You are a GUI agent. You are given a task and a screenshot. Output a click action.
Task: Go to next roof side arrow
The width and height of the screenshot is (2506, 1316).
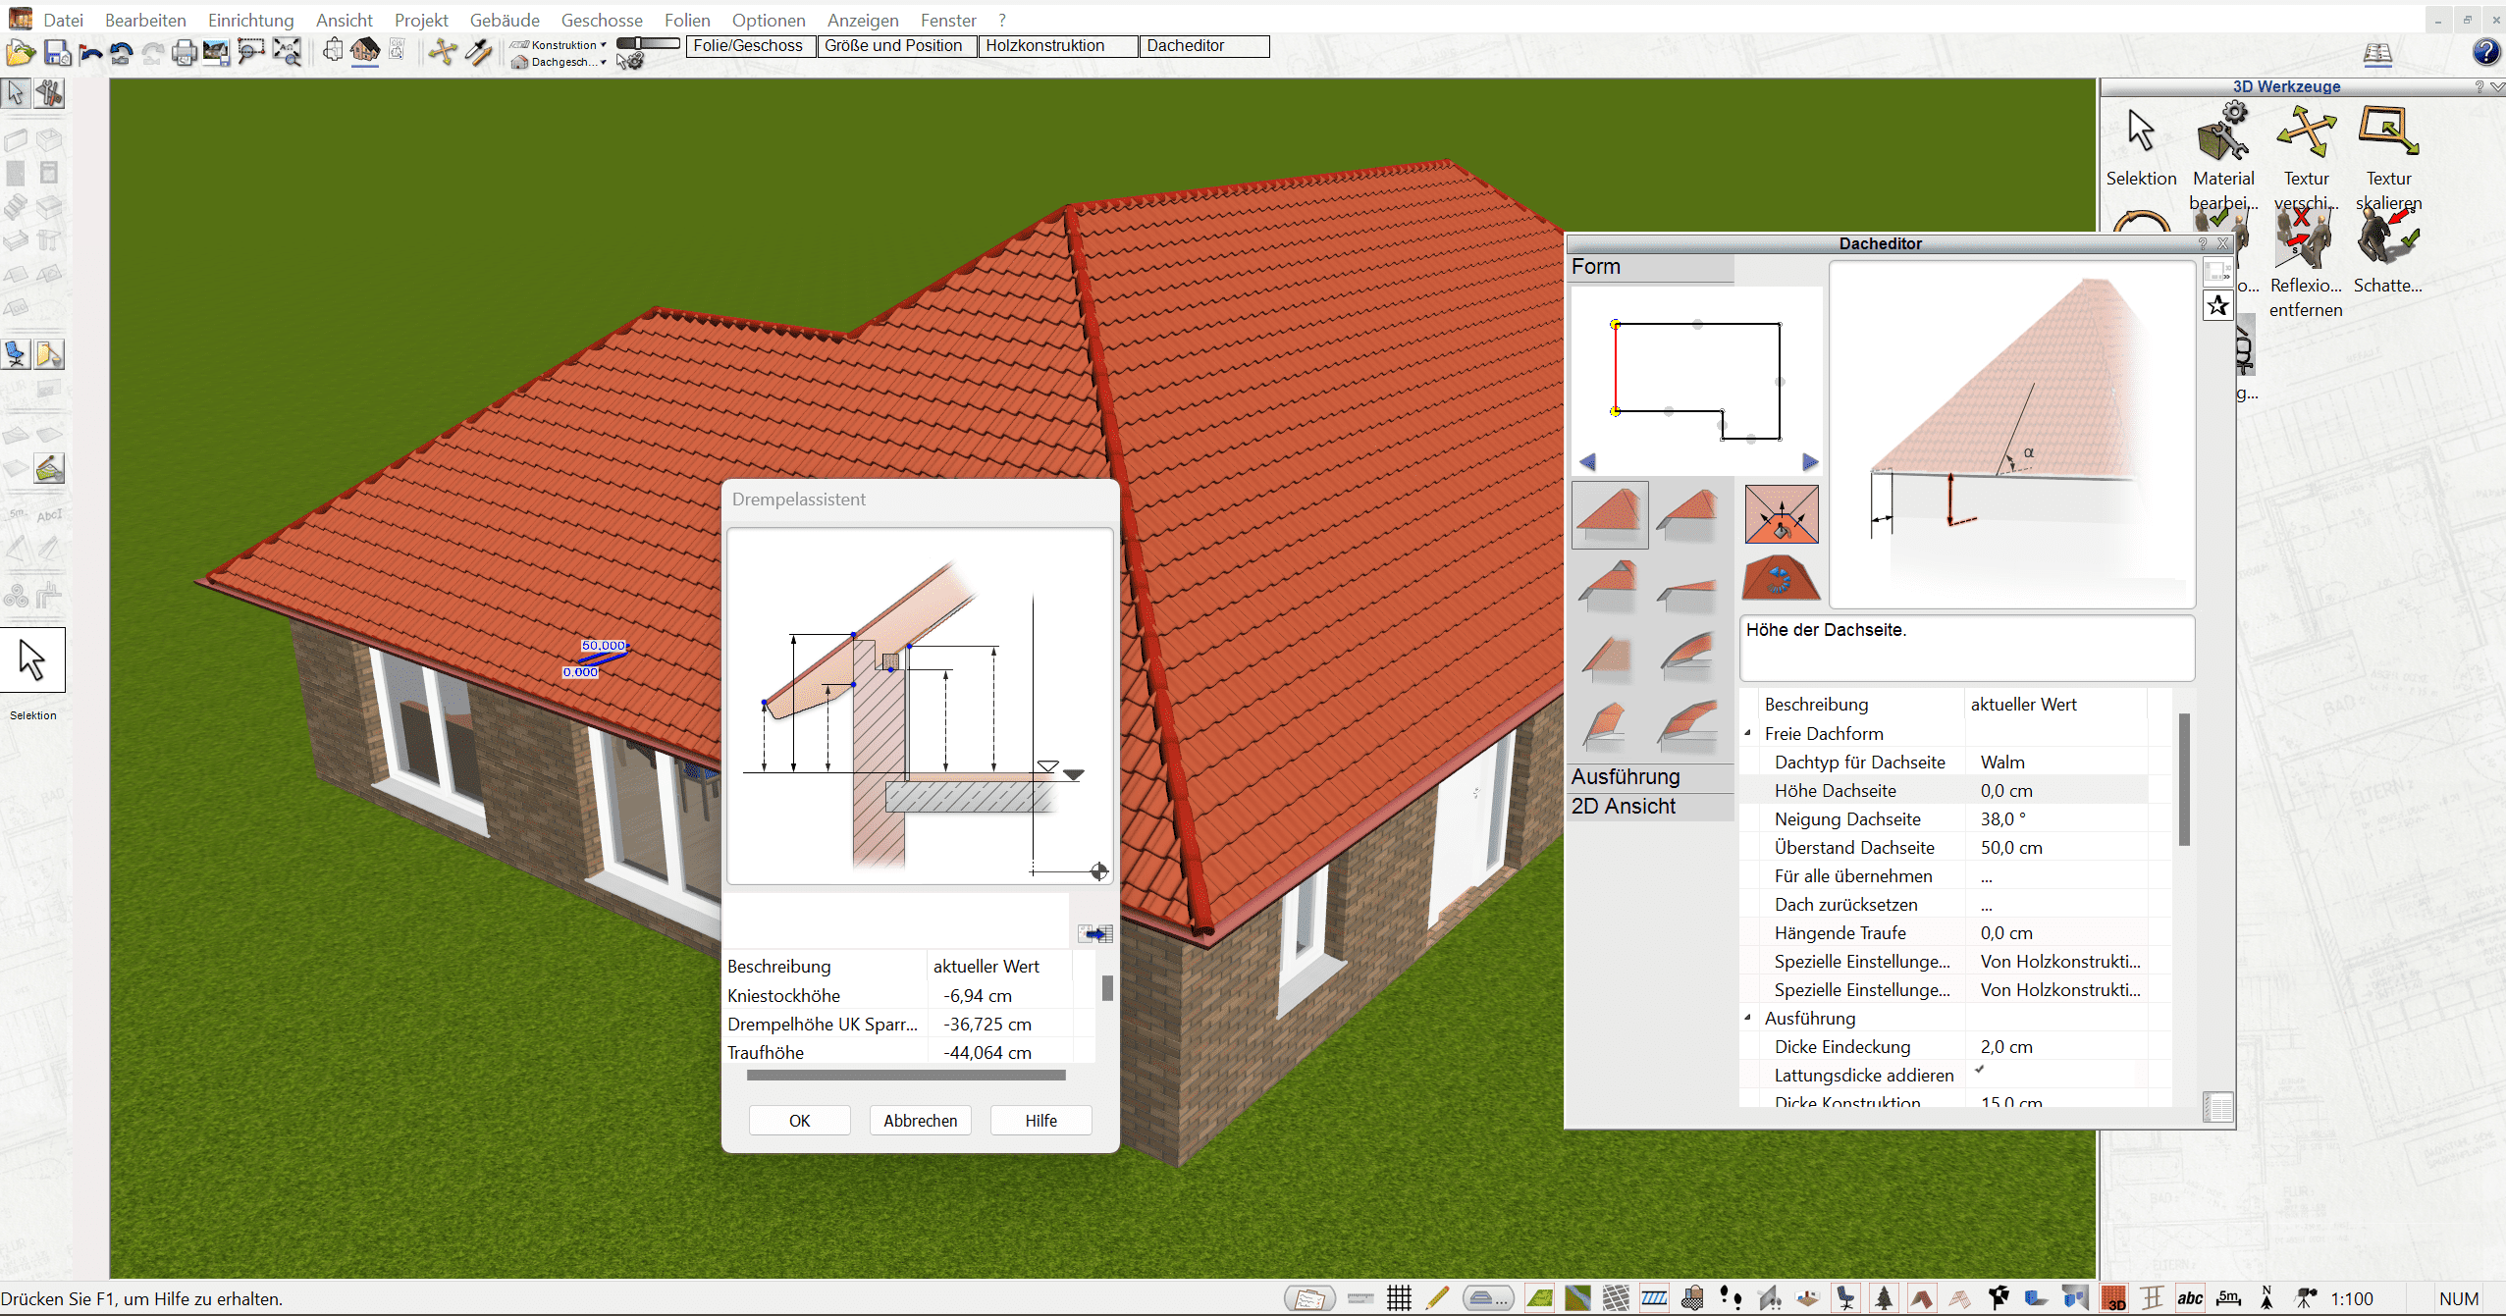pyautogui.click(x=1810, y=462)
